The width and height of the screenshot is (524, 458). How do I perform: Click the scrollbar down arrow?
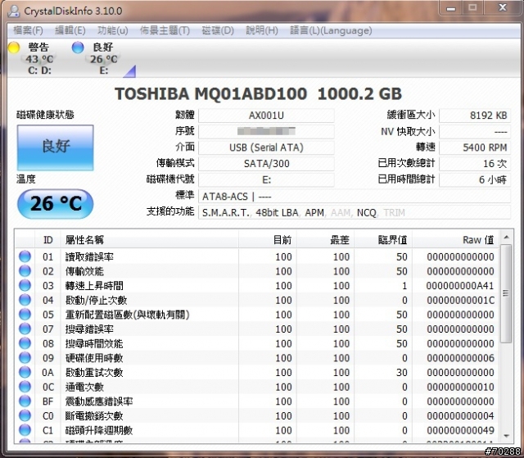tap(506, 436)
